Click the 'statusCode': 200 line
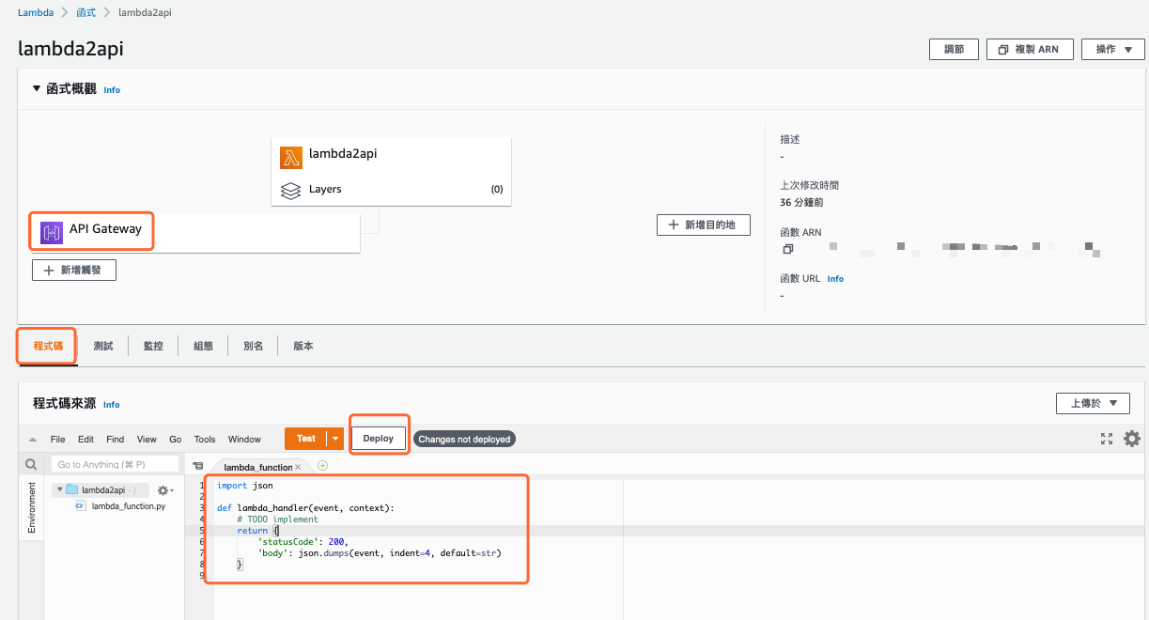 click(303, 542)
